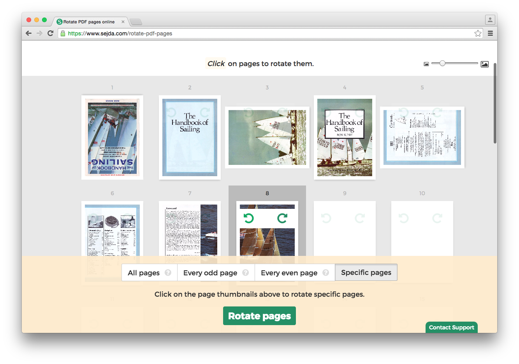The height and width of the screenshot is (364, 519).
Task: Click the green Rotate pages button
Action: (x=259, y=316)
